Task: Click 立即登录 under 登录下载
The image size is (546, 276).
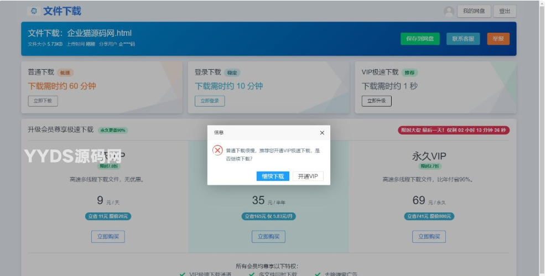Action: click(x=210, y=101)
